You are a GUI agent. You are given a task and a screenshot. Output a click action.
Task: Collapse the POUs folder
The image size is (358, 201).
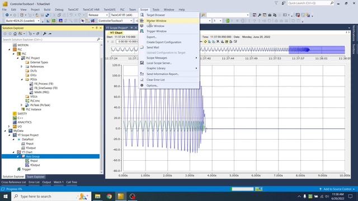(22, 79)
